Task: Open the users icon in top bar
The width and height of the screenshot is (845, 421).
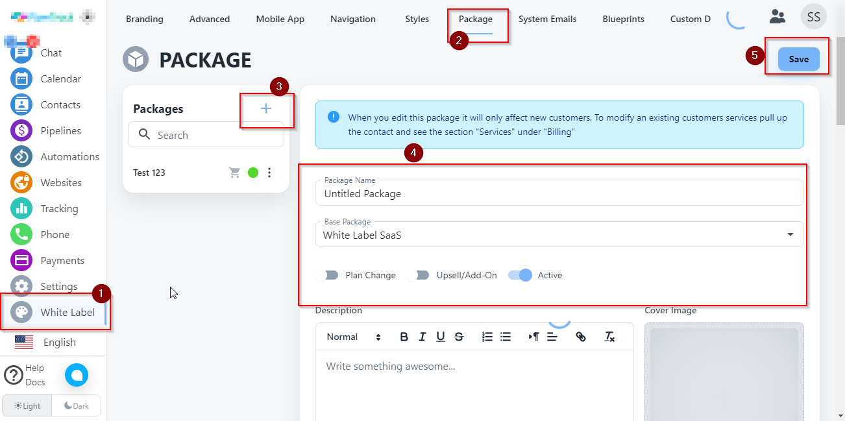Action: pyautogui.click(x=777, y=17)
